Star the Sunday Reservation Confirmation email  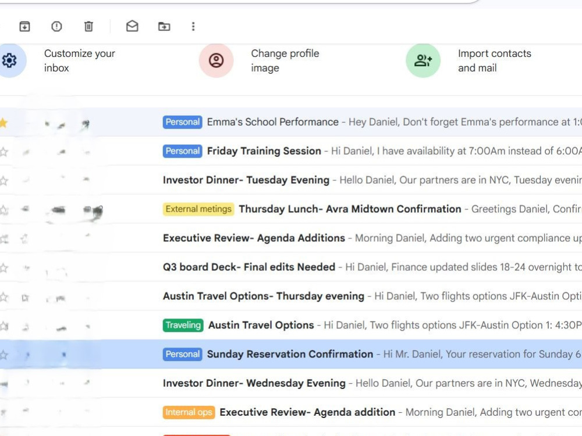pos(3,355)
